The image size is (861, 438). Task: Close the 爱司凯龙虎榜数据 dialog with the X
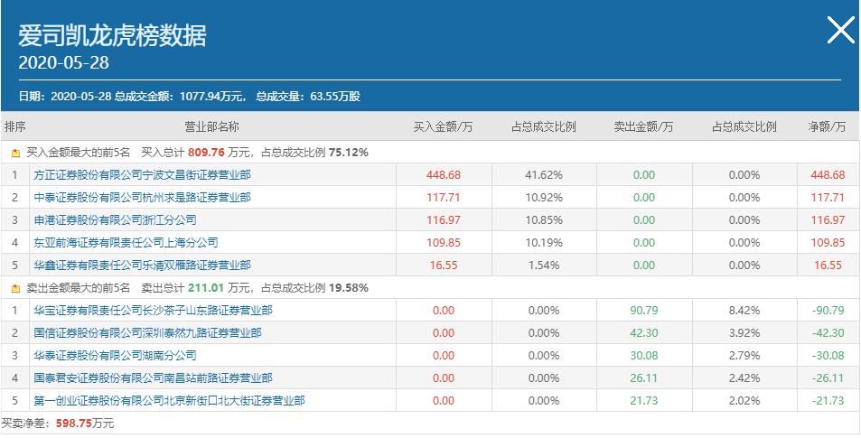(841, 30)
